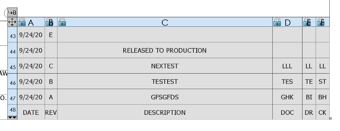Select the GHK cell in column D
Viewport: 340px width, 131px height.
[x=287, y=97]
